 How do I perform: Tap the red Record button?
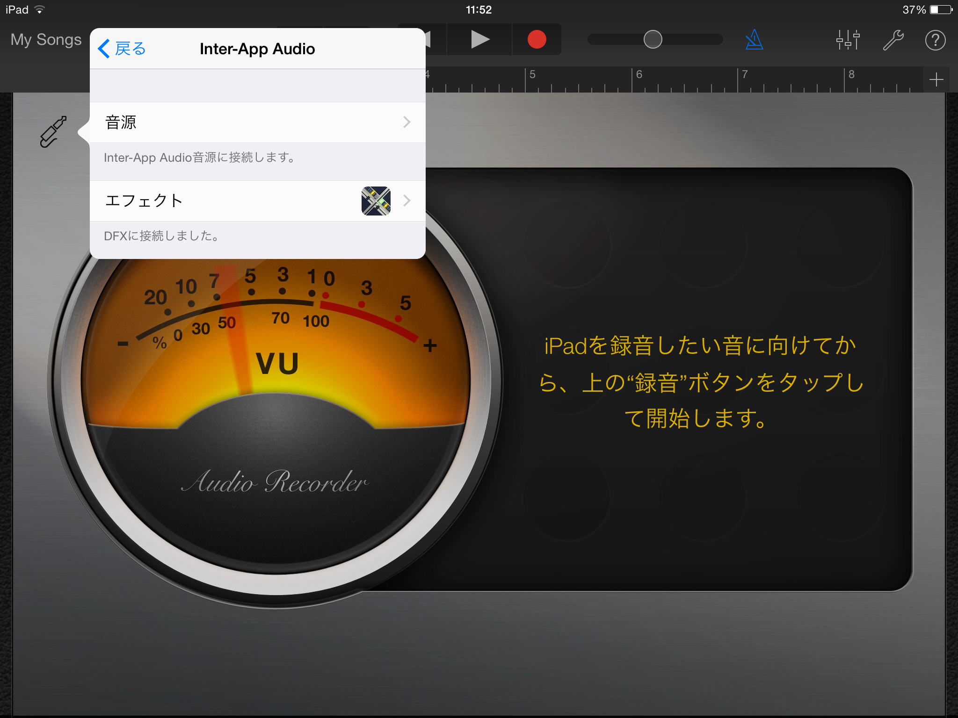tap(537, 39)
